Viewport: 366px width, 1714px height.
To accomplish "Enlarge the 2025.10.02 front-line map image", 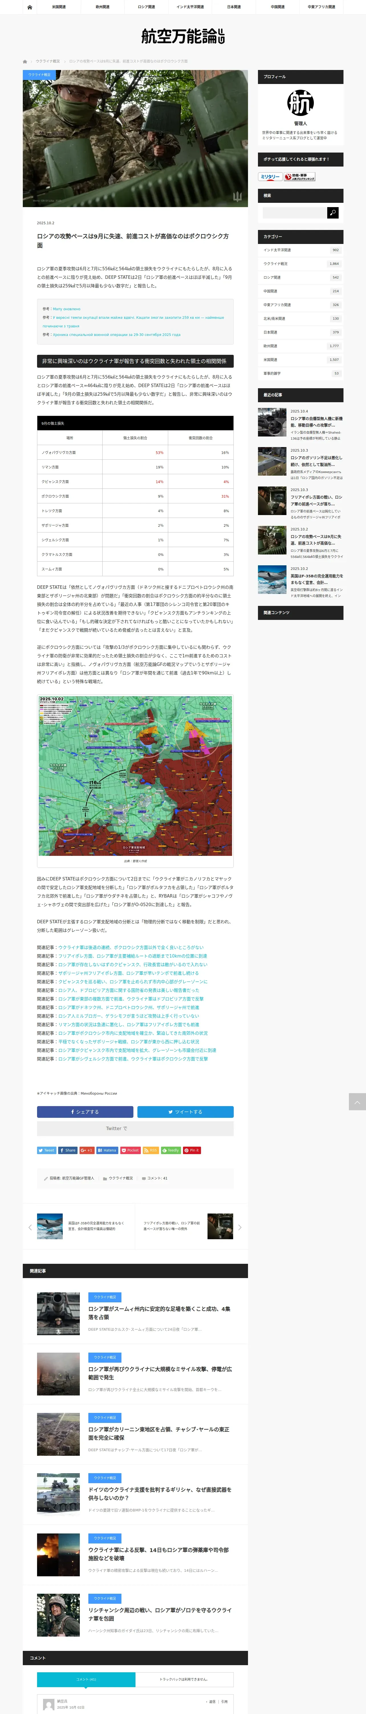I will pyautogui.click(x=135, y=775).
